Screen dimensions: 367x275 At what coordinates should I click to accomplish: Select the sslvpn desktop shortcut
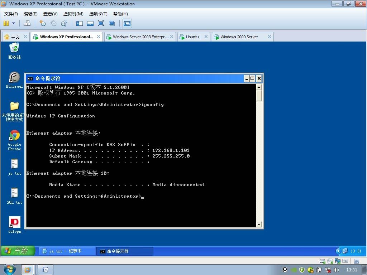click(14, 225)
